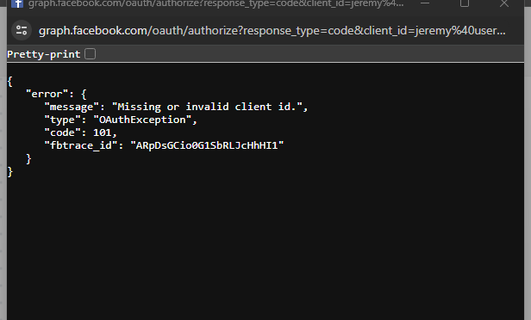Screen dimensions: 531x320
Task: Click the error code value 101
Action: pos(103,132)
